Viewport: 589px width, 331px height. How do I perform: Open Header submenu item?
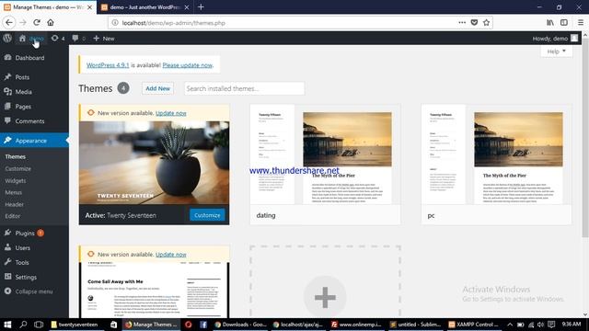pos(15,204)
